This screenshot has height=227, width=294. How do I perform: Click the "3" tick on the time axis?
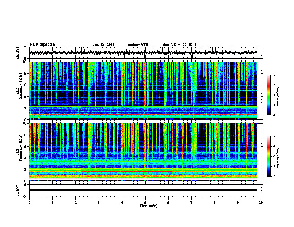tap(99, 203)
